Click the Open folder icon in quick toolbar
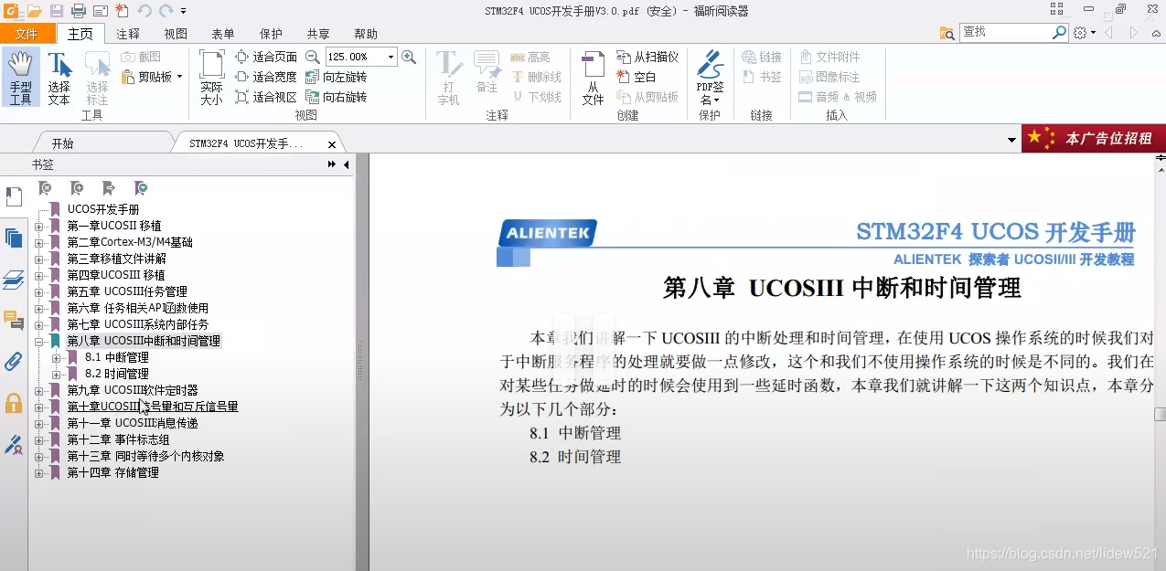This screenshot has height=571, width=1166. click(x=35, y=11)
